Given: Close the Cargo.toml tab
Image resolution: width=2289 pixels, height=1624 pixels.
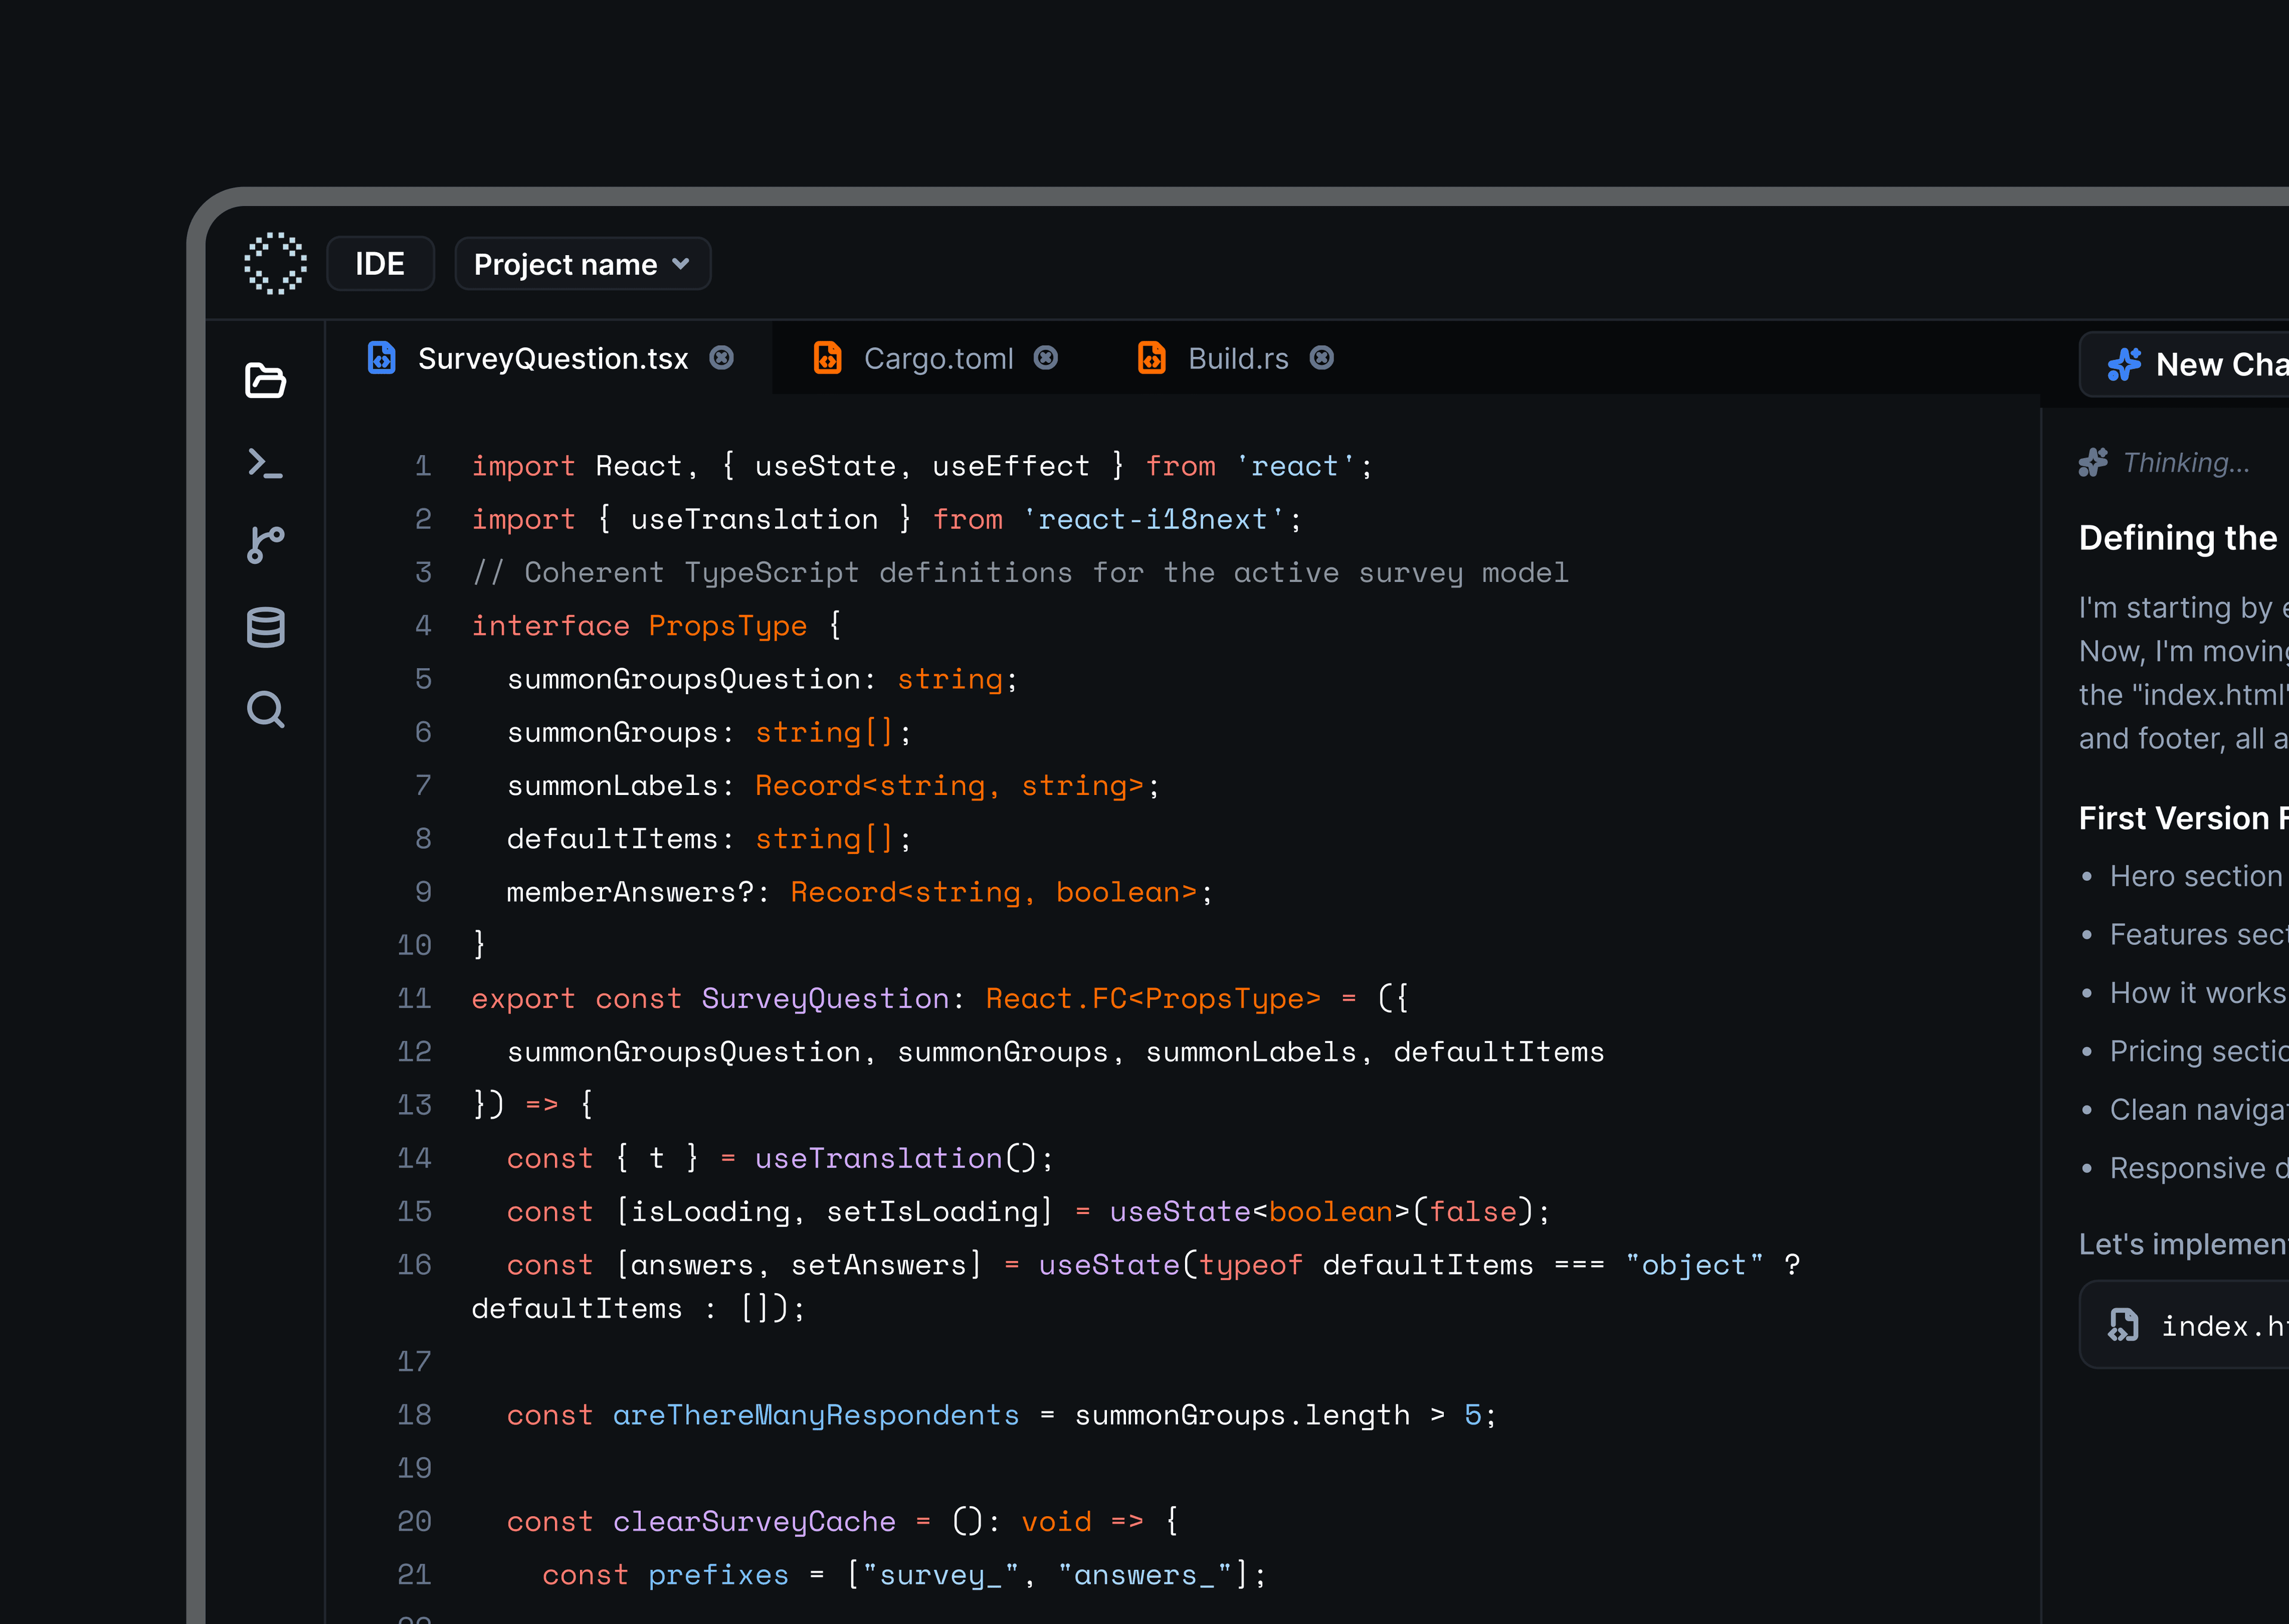Looking at the screenshot, I should click(x=1046, y=358).
